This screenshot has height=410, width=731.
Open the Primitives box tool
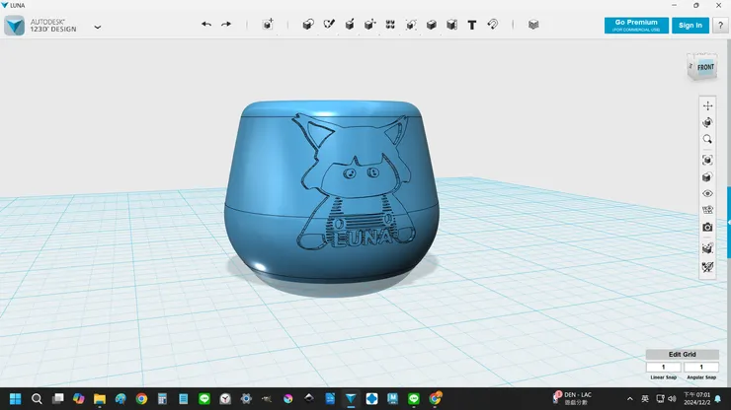[x=307, y=25]
